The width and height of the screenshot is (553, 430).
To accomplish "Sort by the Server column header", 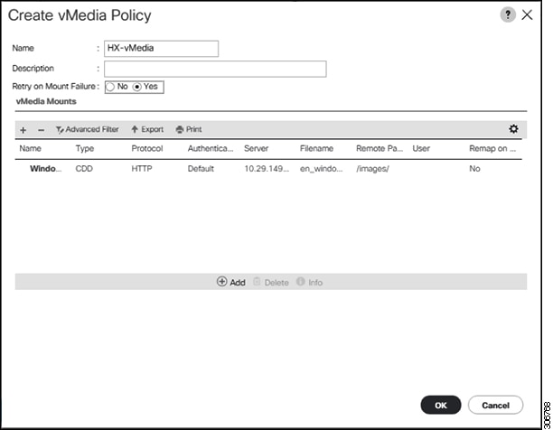I will click(x=256, y=148).
